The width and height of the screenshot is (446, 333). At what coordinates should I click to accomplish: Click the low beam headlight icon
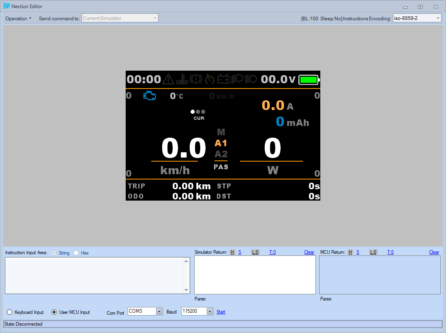237,80
